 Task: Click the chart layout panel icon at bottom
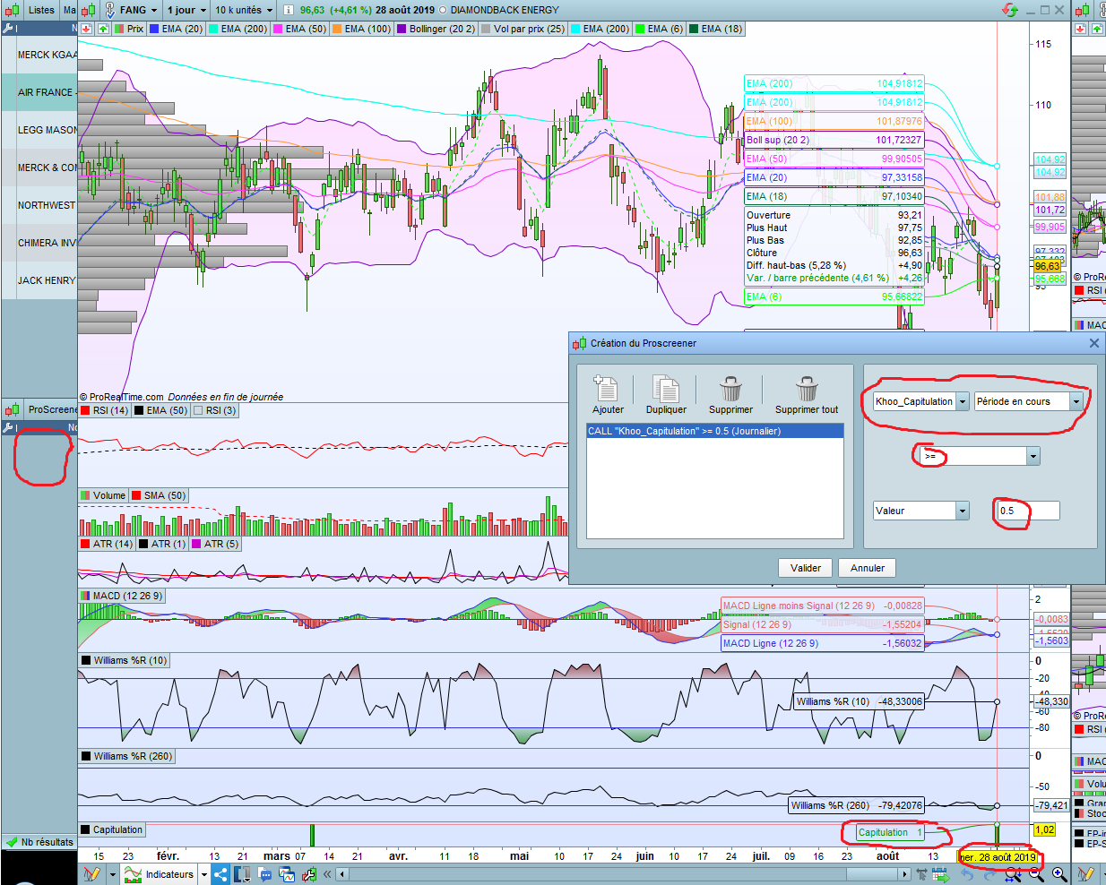pos(242,873)
